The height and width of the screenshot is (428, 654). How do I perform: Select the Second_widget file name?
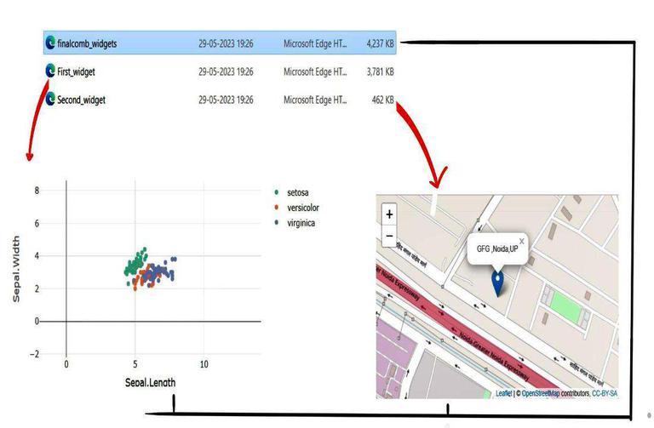pos(82,100)
